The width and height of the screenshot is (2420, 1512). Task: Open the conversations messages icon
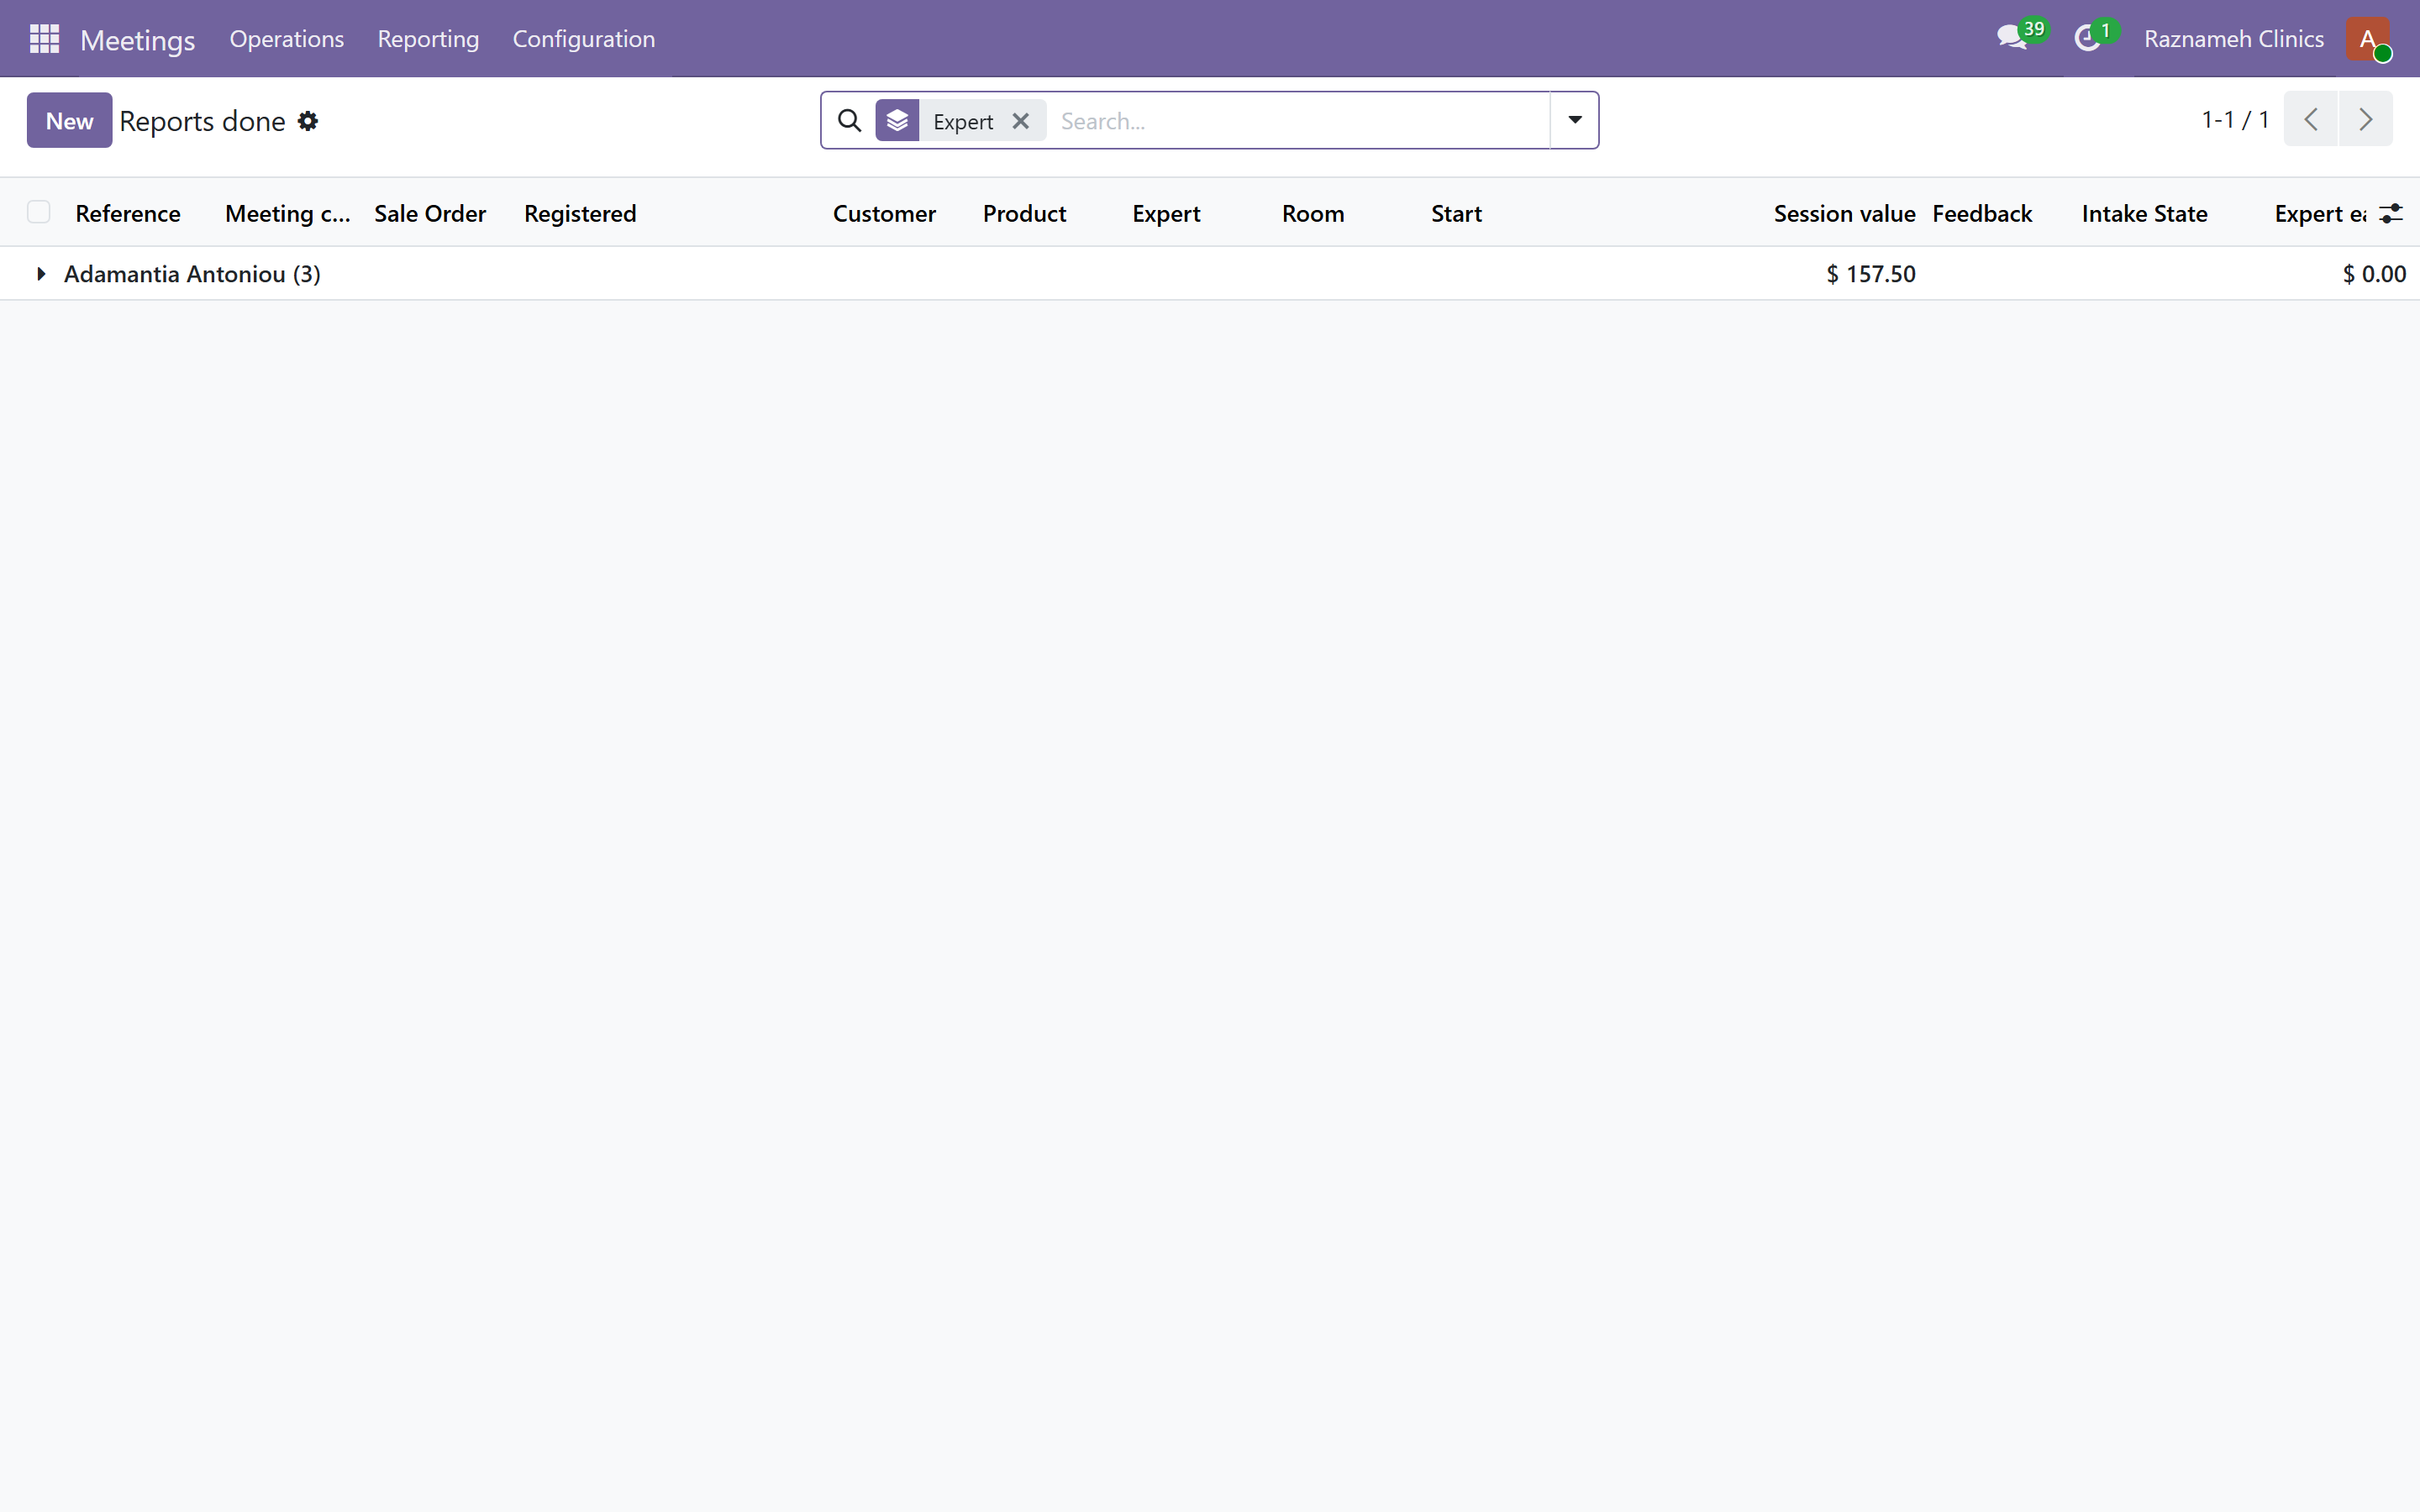(x=2011, y=39)
